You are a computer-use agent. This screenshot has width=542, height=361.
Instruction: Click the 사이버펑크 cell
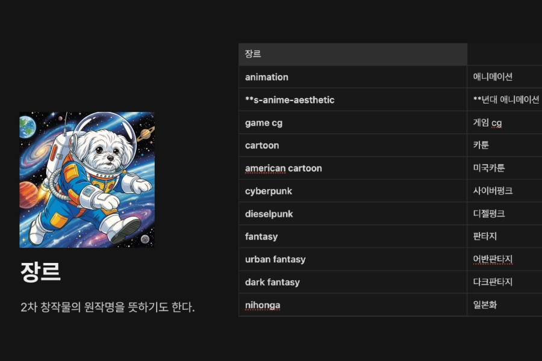[505, 191]
